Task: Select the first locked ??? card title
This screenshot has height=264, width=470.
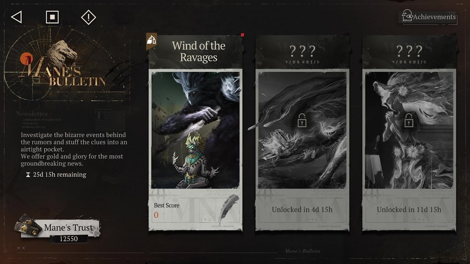Action: (302, 51)
